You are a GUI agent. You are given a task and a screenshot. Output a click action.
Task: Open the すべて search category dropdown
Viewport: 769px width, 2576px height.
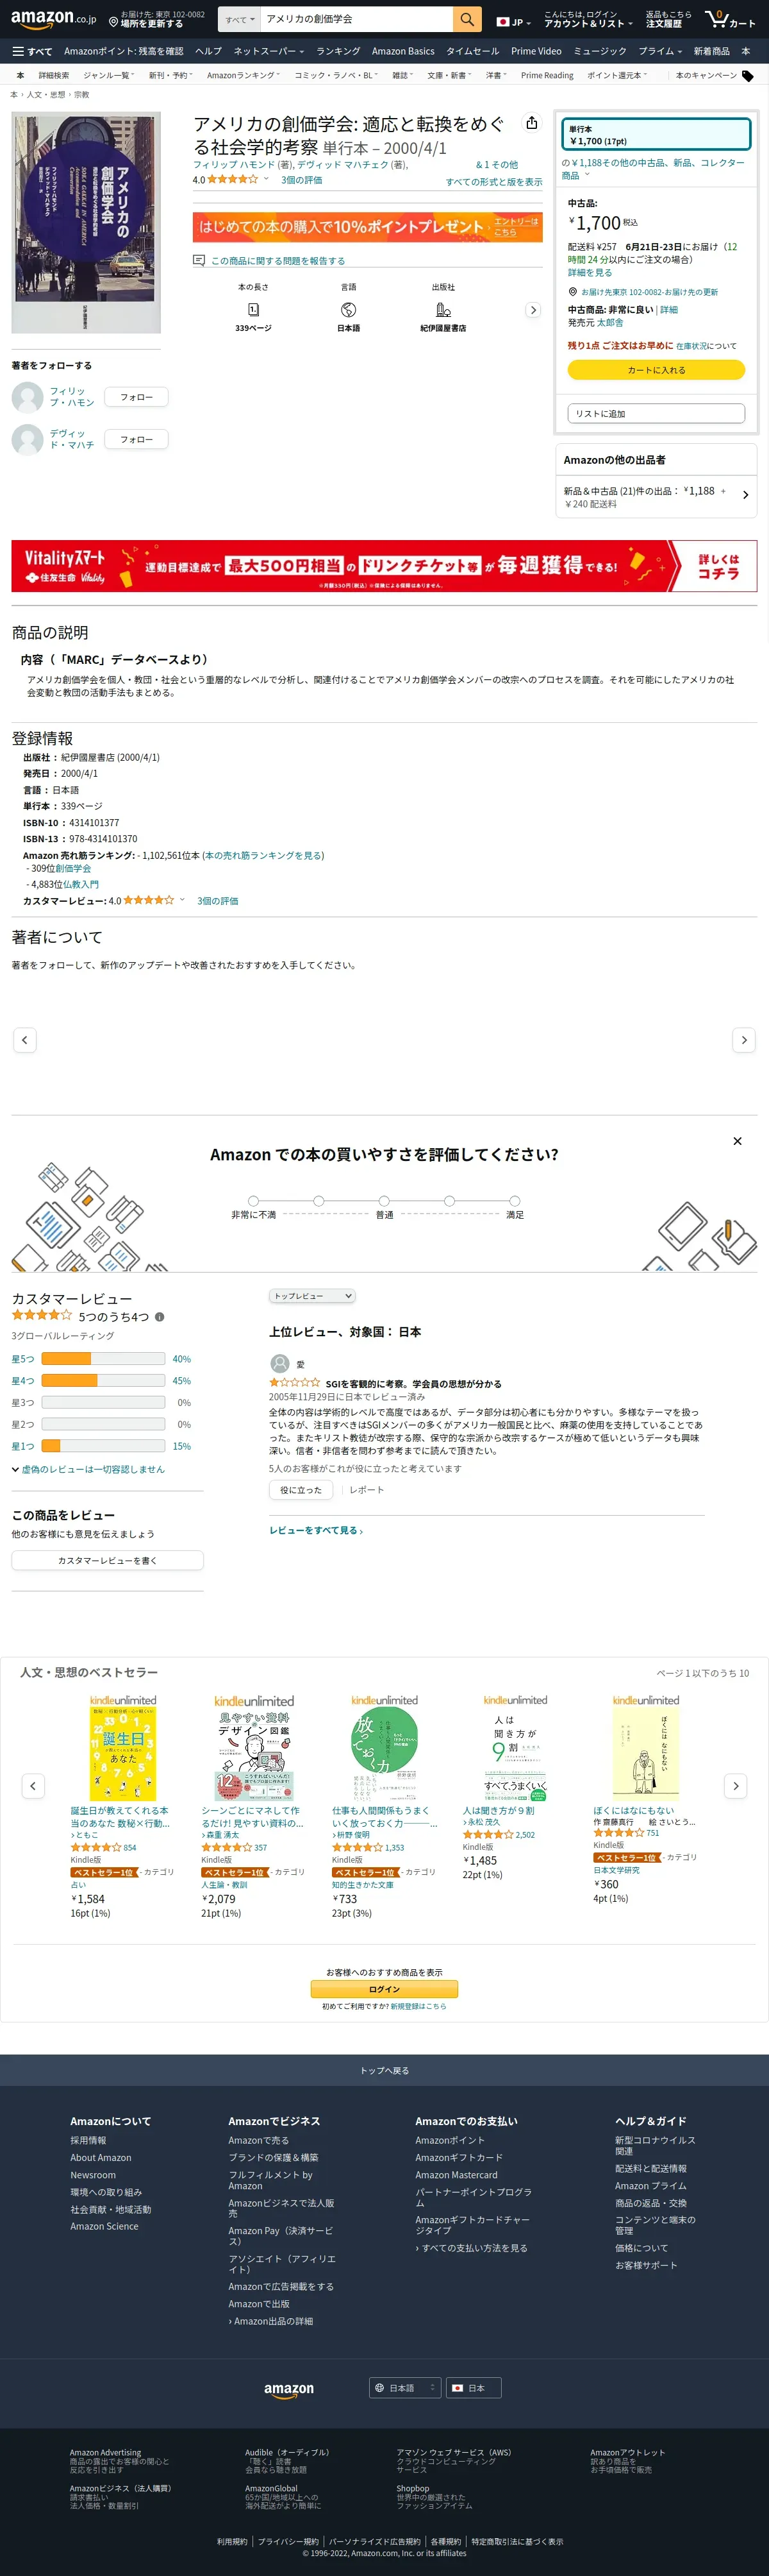240,19
